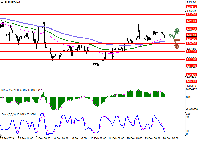Click the 25 Jan 2024 date label
Viewport: 198px width, 141px height.
[x=7, y=138]
